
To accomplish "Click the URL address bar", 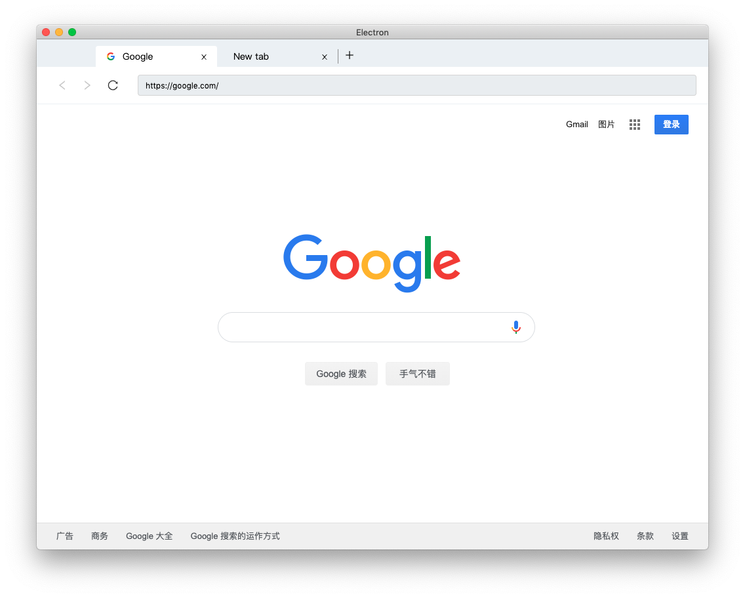I will pos(416,85).
